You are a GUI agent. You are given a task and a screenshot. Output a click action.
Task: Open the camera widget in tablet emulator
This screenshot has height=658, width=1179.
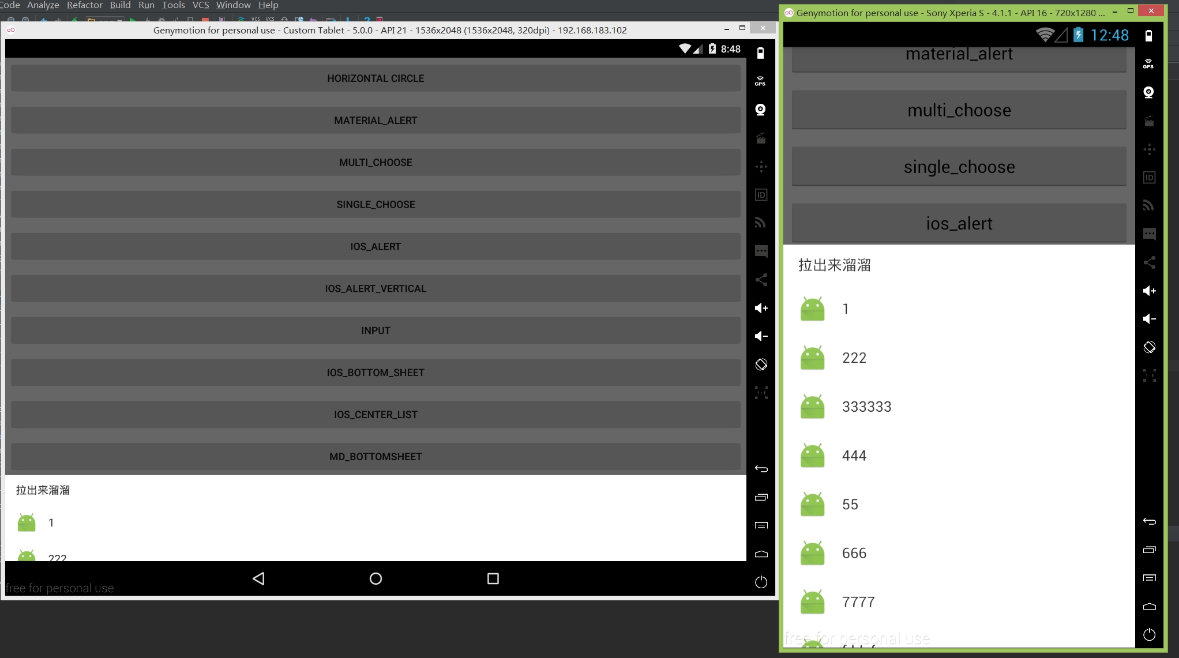coord(760,110)
